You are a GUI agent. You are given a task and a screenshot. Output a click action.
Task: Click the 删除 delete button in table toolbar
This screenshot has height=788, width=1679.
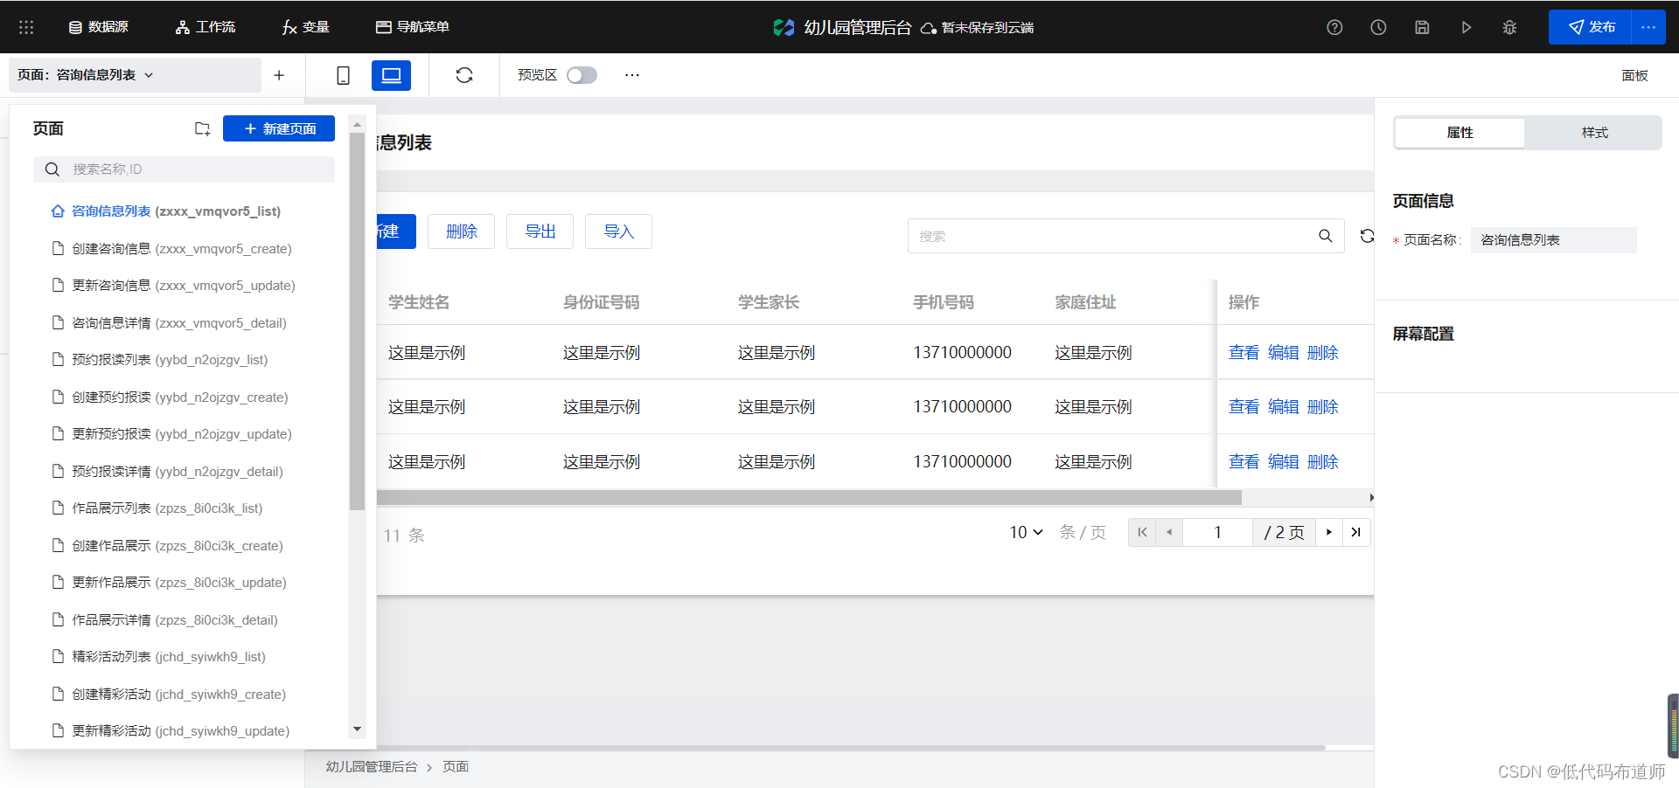click(461, 232)
